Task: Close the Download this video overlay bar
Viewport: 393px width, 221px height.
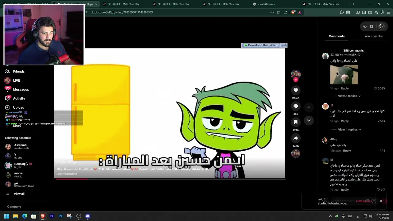Action: tap(286, 45)
